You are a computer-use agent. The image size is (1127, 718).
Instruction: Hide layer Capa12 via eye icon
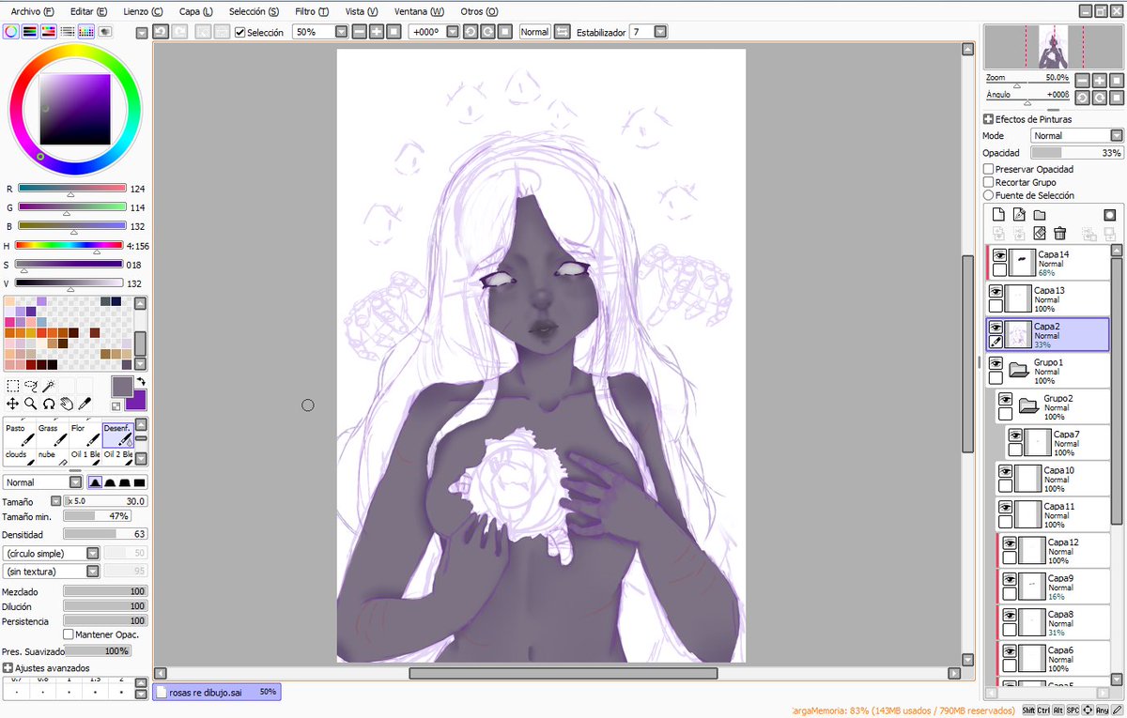[x=1010, y=543]
